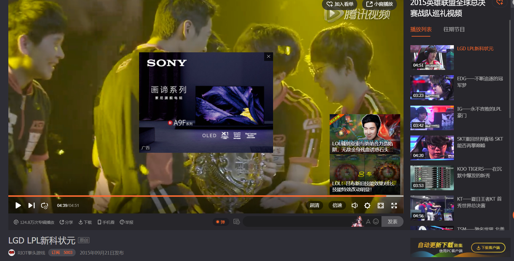Image resolution: width=514 pixels, height=261 pixels.
Task: Enter fullscreen mode
Action: 394,205
